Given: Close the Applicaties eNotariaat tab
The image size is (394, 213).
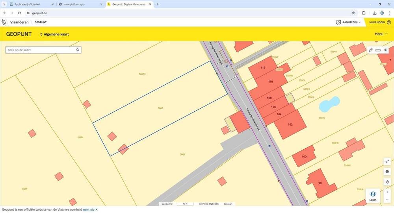Looking at the screenshot, I should pyautogui.click(x=52, y=4).
